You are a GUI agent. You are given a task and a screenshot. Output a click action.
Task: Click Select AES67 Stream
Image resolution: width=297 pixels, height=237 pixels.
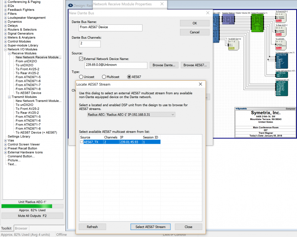coord(150,227)
